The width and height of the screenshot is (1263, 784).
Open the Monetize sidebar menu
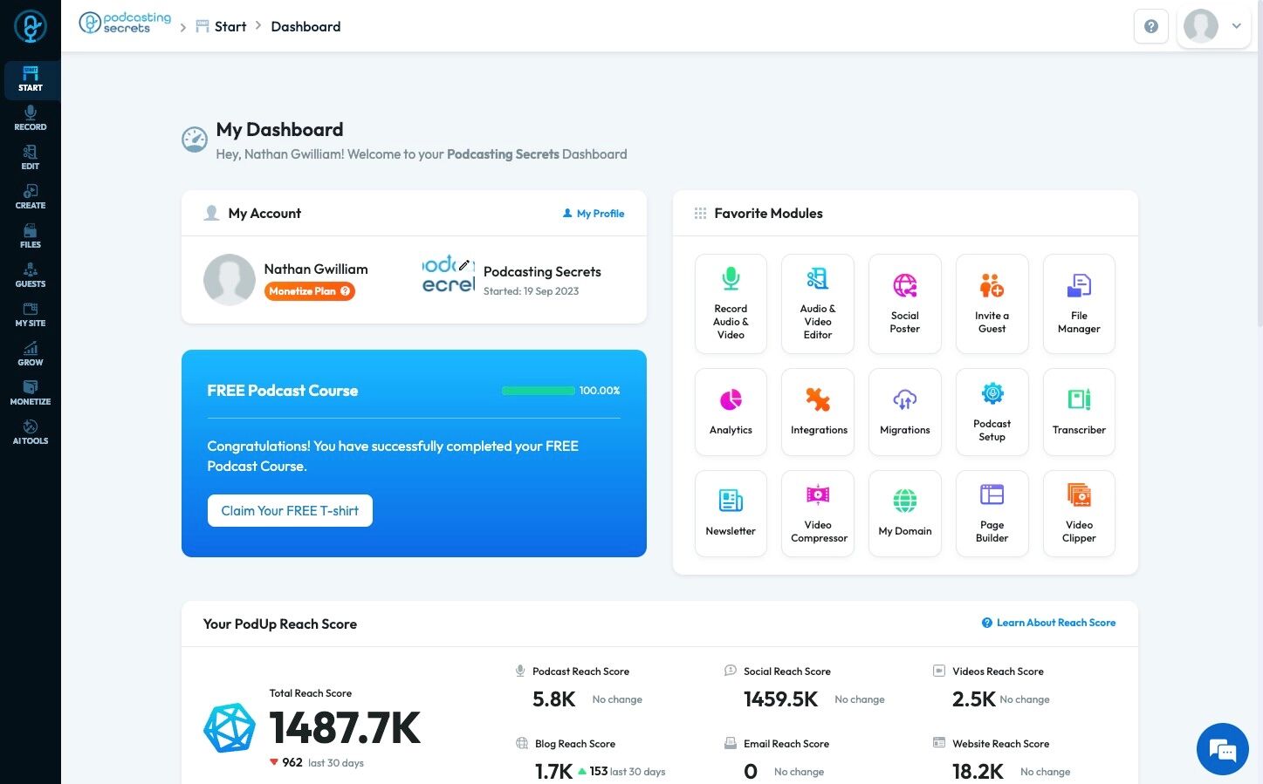pos(31,393)
